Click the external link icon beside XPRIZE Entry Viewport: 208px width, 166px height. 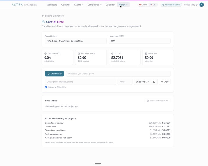tap(197, 5)
